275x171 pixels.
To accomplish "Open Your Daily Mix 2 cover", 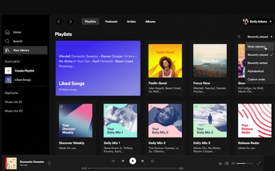I will [x=165, y=121].
